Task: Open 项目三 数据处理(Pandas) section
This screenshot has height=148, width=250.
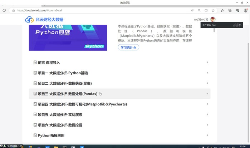Action: coord(67,94)
